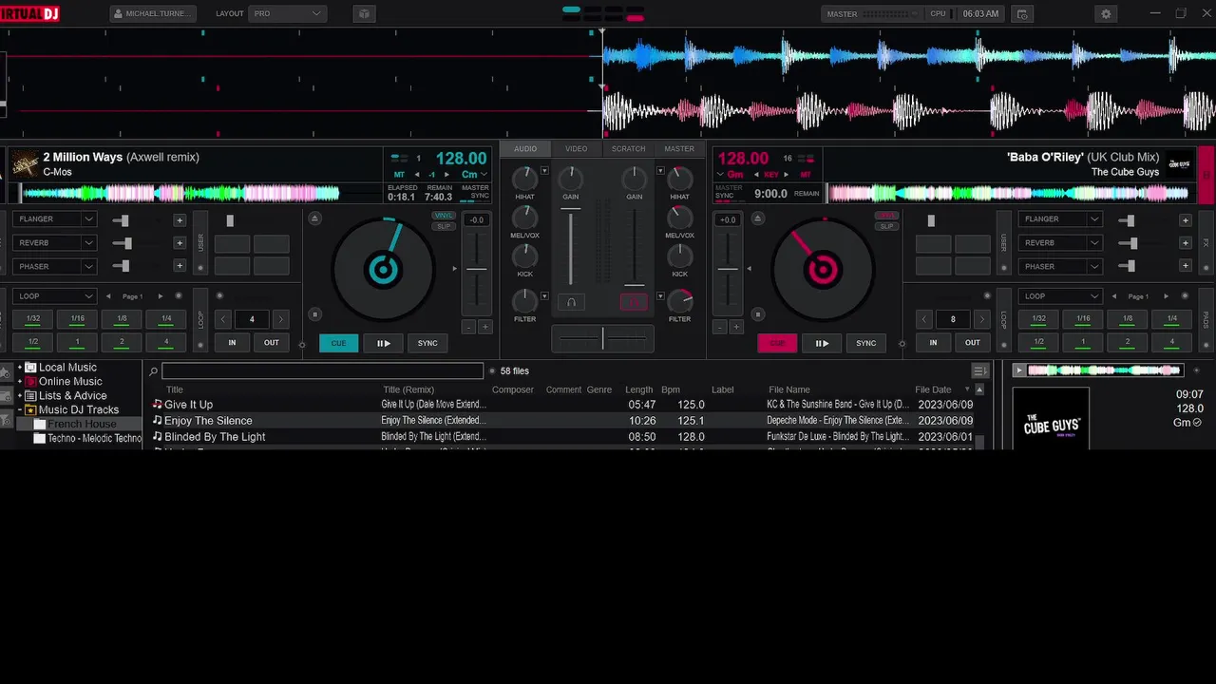
Task: Double the loop length on the left deck
Action: click(x=280, y=319)
